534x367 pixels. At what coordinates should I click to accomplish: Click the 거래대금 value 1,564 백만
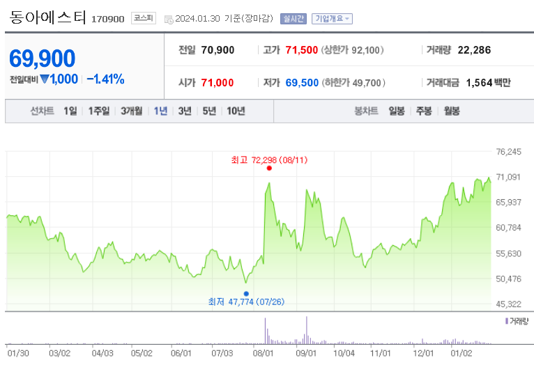[x=488, y=83]
